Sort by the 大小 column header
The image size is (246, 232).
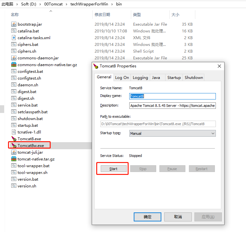click(x=175, y=14)
